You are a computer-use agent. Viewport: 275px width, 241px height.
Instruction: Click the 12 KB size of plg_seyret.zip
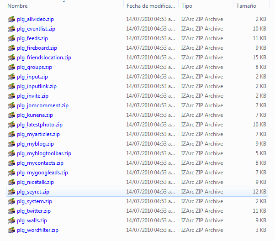point(259,192)
